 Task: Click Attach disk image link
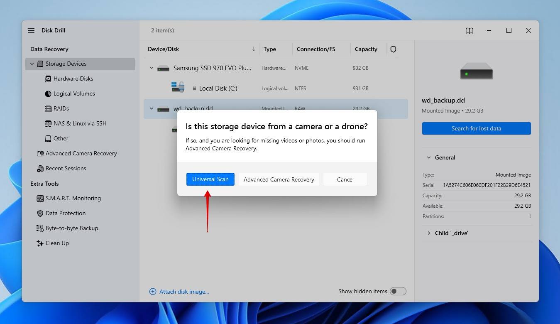[184, 292]
